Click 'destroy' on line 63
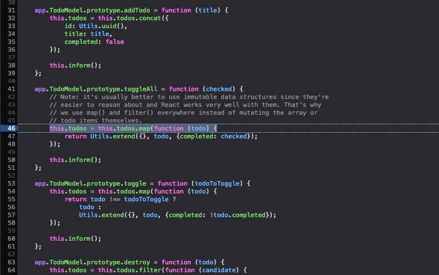Screen dimensions: 439x275 137,262
